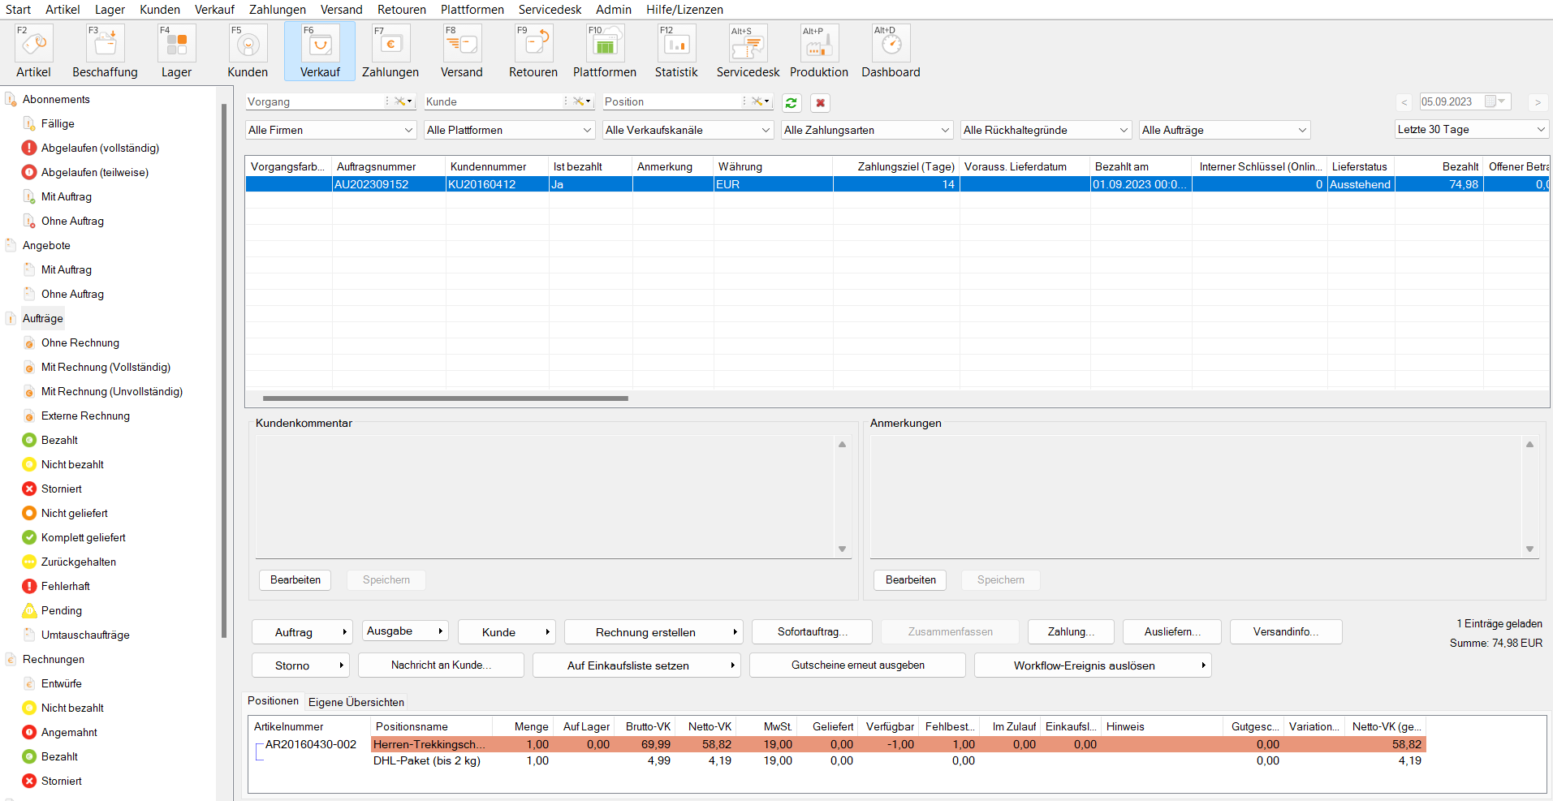This screenshot has height=801, width=1553.
Task: Click the Nachricht an Kunde button
Action: 441,665
